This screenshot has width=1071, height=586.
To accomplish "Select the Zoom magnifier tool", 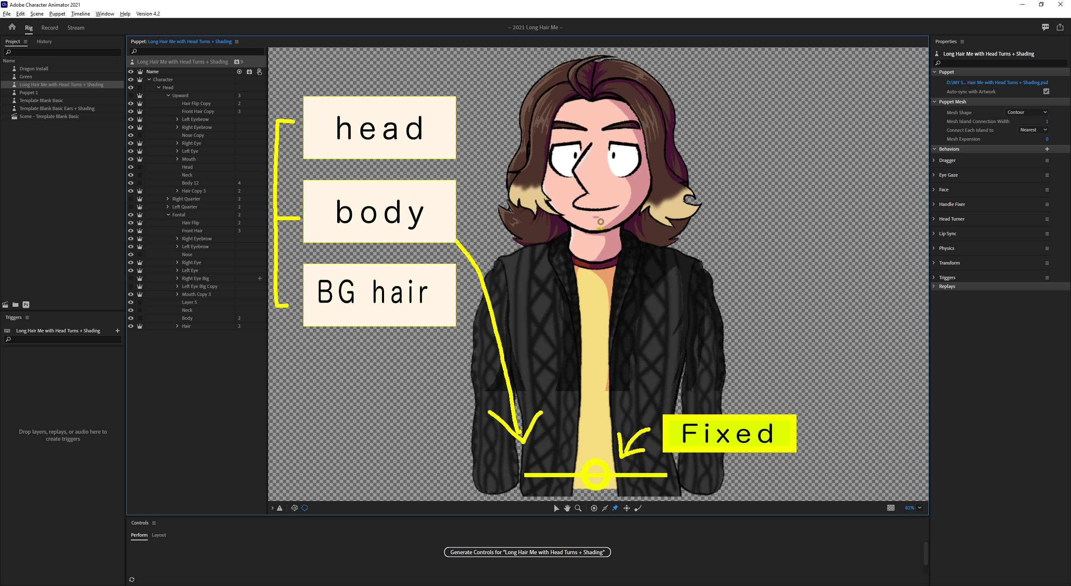I will click(578, 508).
